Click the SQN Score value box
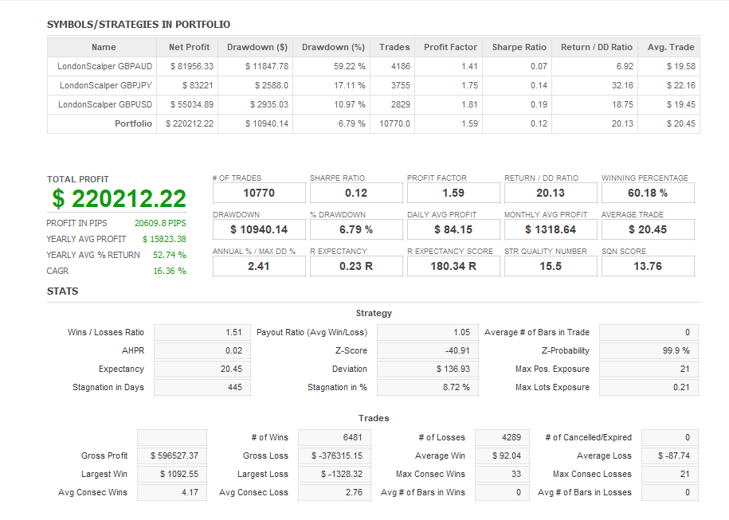Viewport: 729px width, 520px height. tap(647, 266)
